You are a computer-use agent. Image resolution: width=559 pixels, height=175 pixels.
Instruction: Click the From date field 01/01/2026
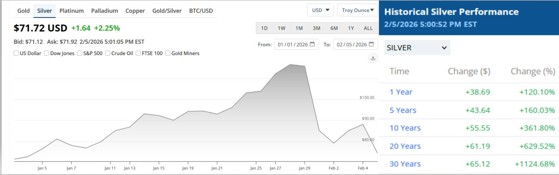click(296, 44)
